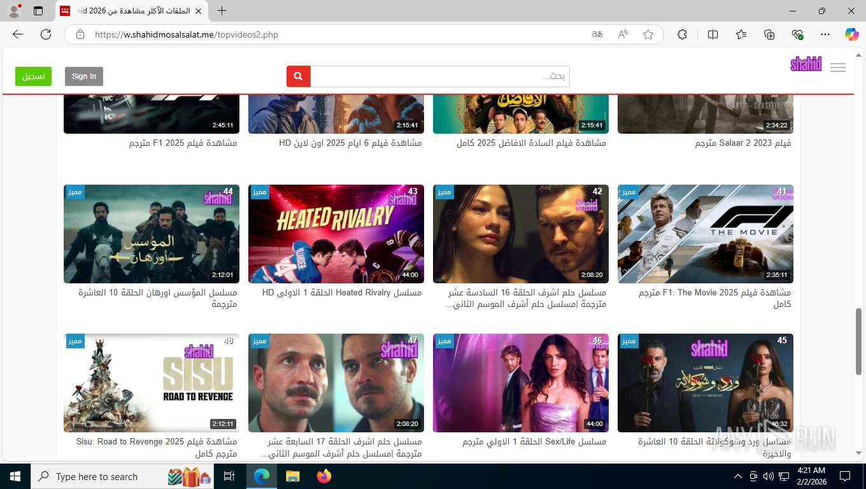Open Windows Start menu
The image size is (866, 489).
click(x=15, y=476)
